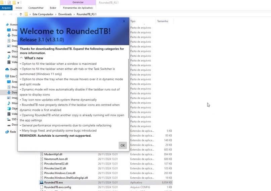This screenshot has width=271, height=191.
Task: Select file PInvoke.User32.dll by its name
Action: (x=55, y=168)
